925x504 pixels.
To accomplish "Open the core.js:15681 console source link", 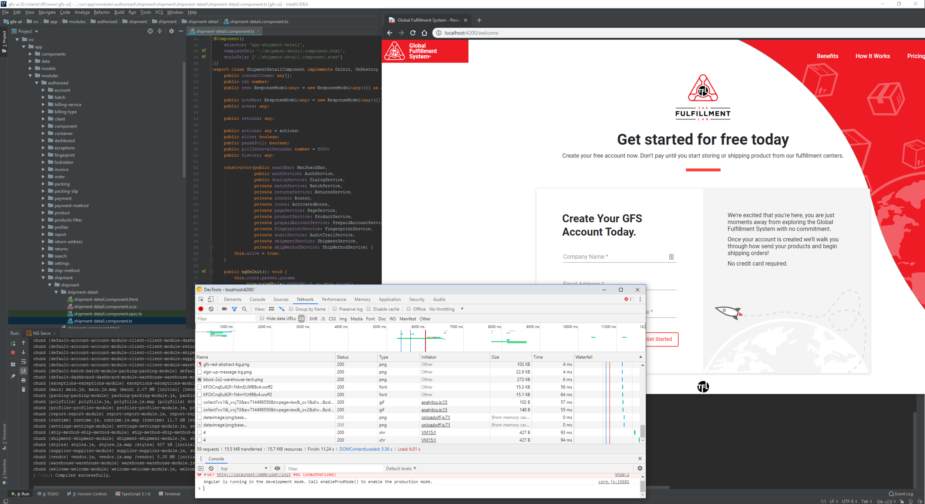I will point(613,481).
